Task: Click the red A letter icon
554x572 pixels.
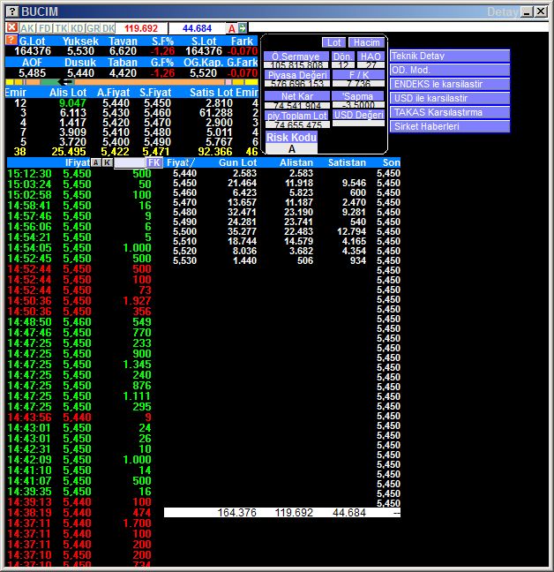Action: point(232,28)
